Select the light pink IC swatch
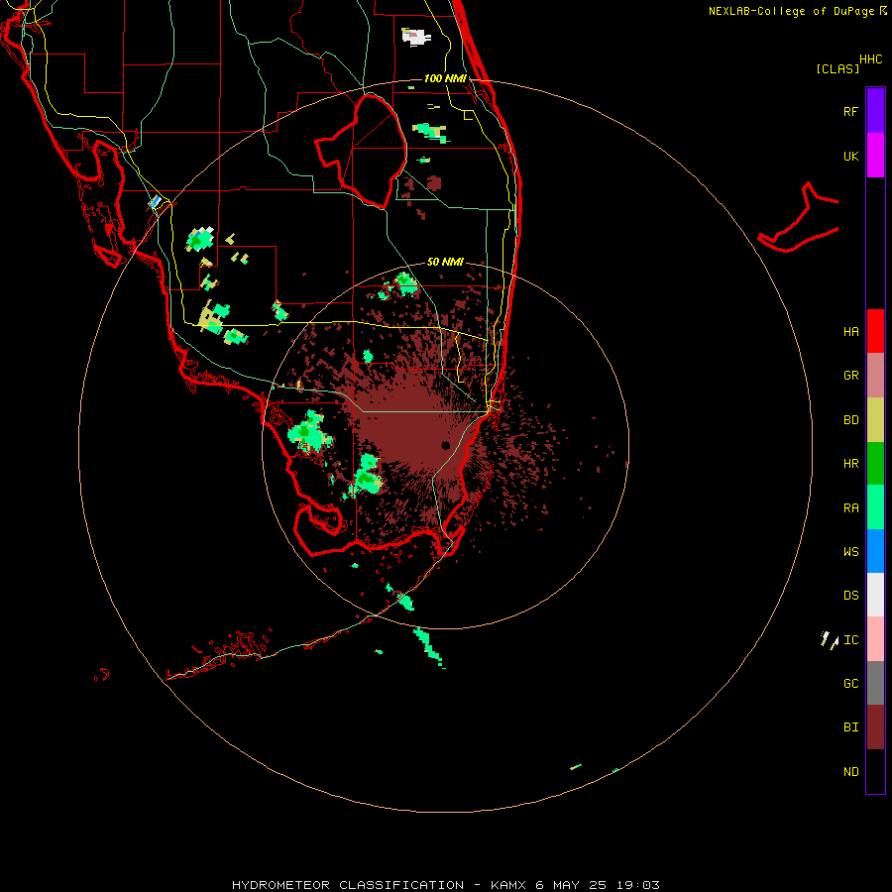The height and width of the screenshot is (892, 892). tap(875, 639)
